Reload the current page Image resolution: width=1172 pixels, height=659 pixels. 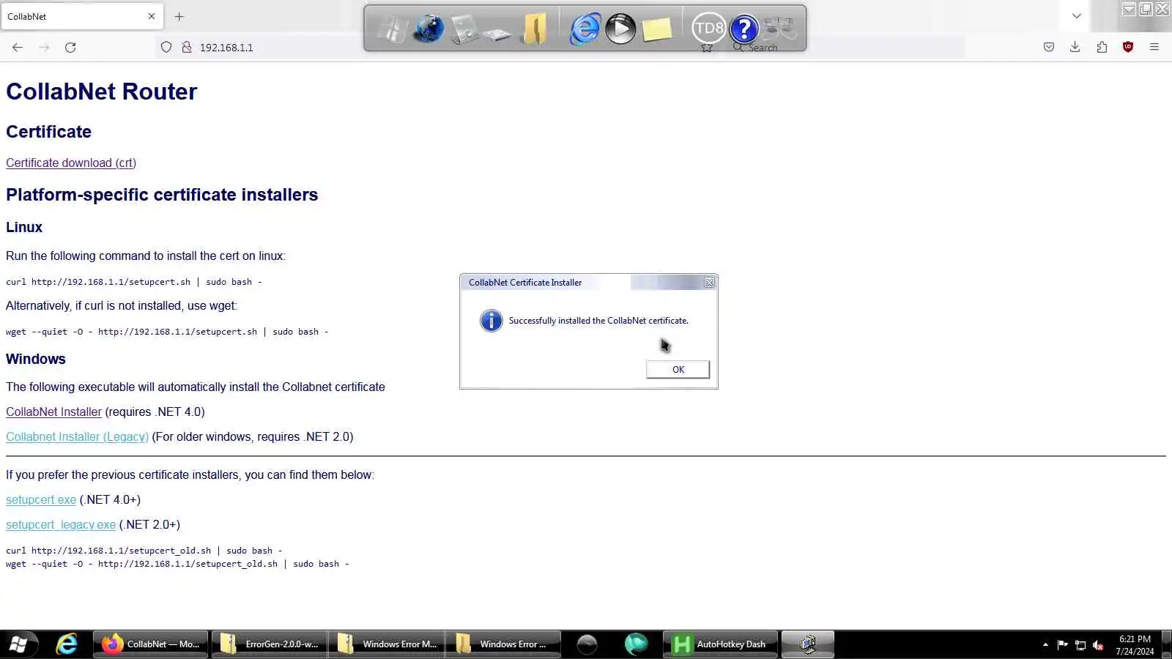tap(70, 47)
